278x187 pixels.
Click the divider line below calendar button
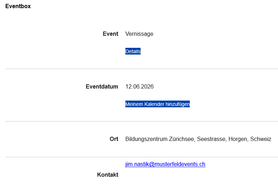tap(142, 121)
